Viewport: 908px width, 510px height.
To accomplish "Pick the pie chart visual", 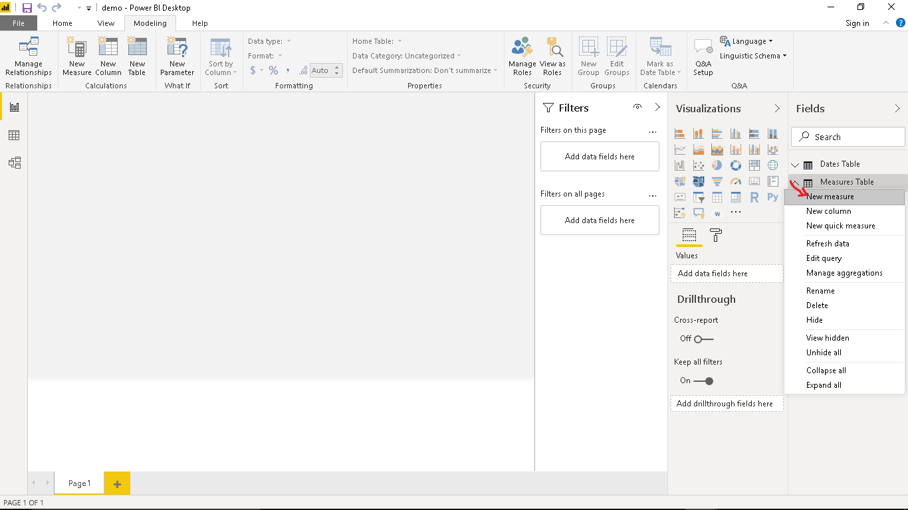I will coord(717,165).
